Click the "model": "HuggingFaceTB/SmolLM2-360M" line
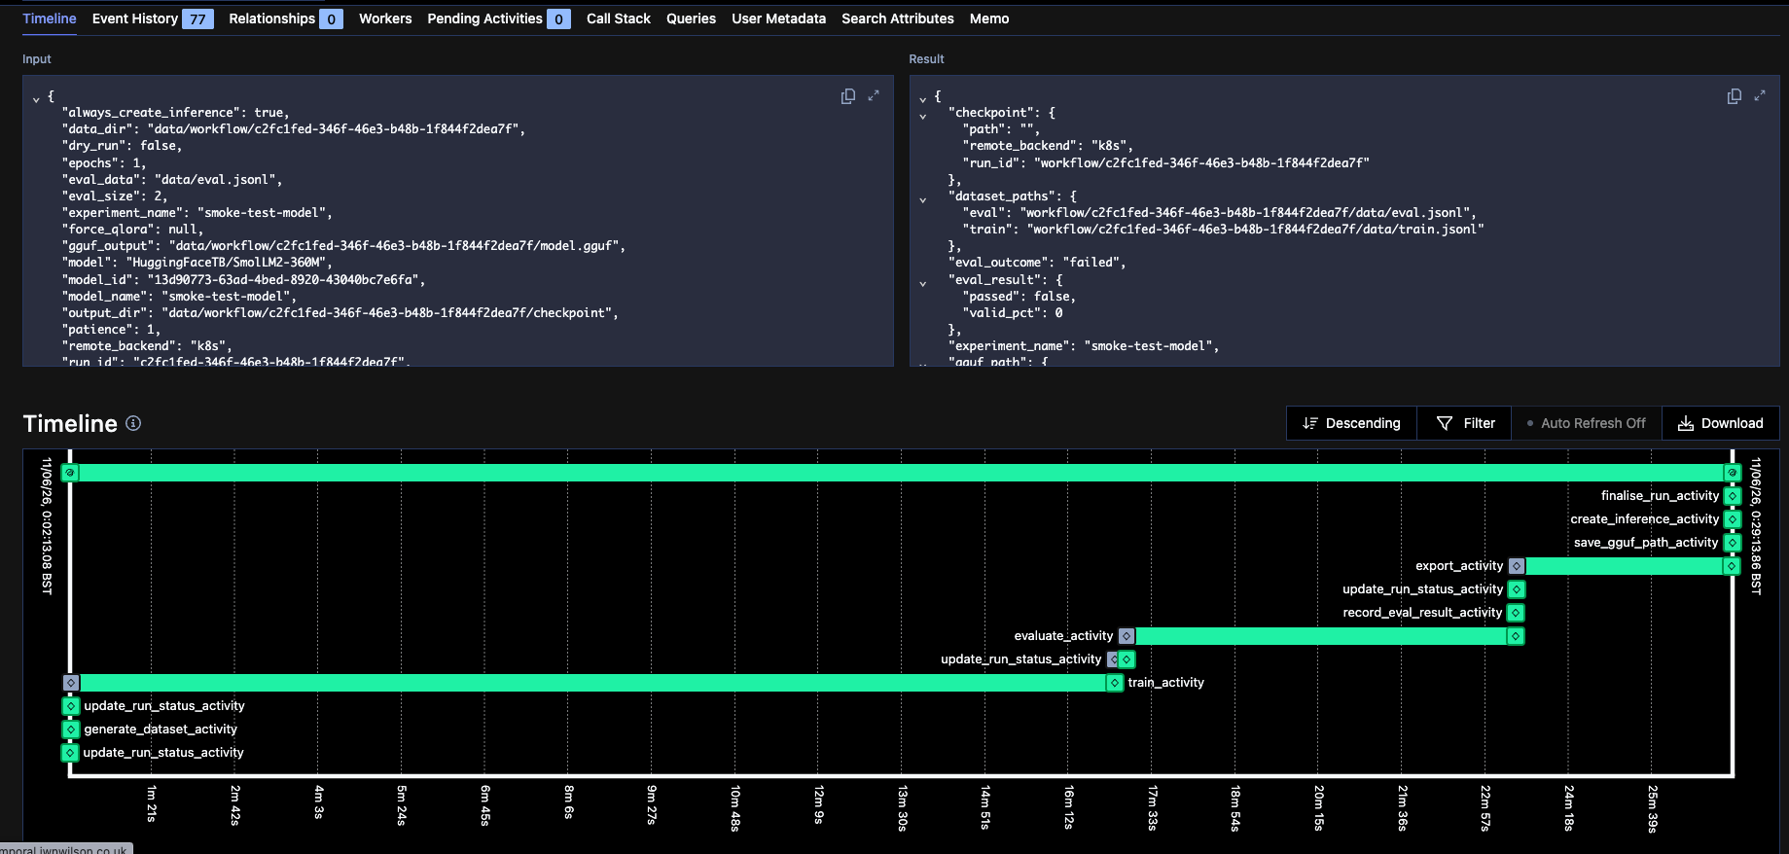 click(x=197, y=263)
